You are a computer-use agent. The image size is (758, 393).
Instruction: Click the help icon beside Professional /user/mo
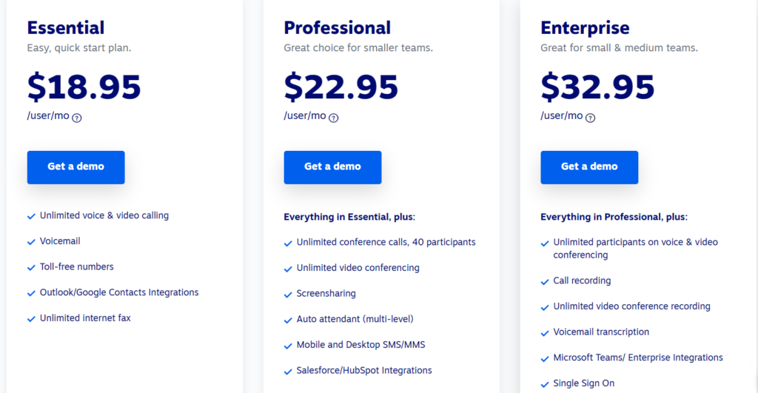click(x=334, y=118)
